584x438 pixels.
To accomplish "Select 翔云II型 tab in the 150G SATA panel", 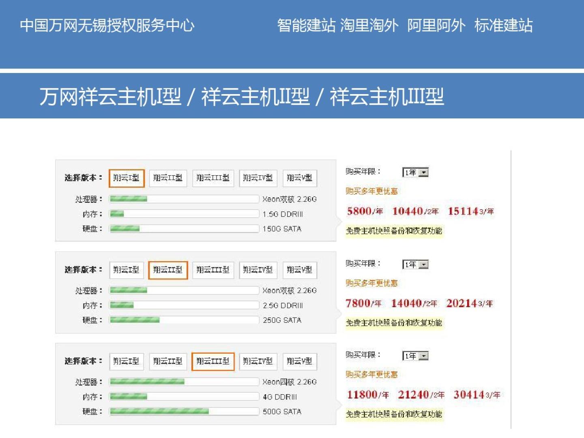I will (167, 178).
